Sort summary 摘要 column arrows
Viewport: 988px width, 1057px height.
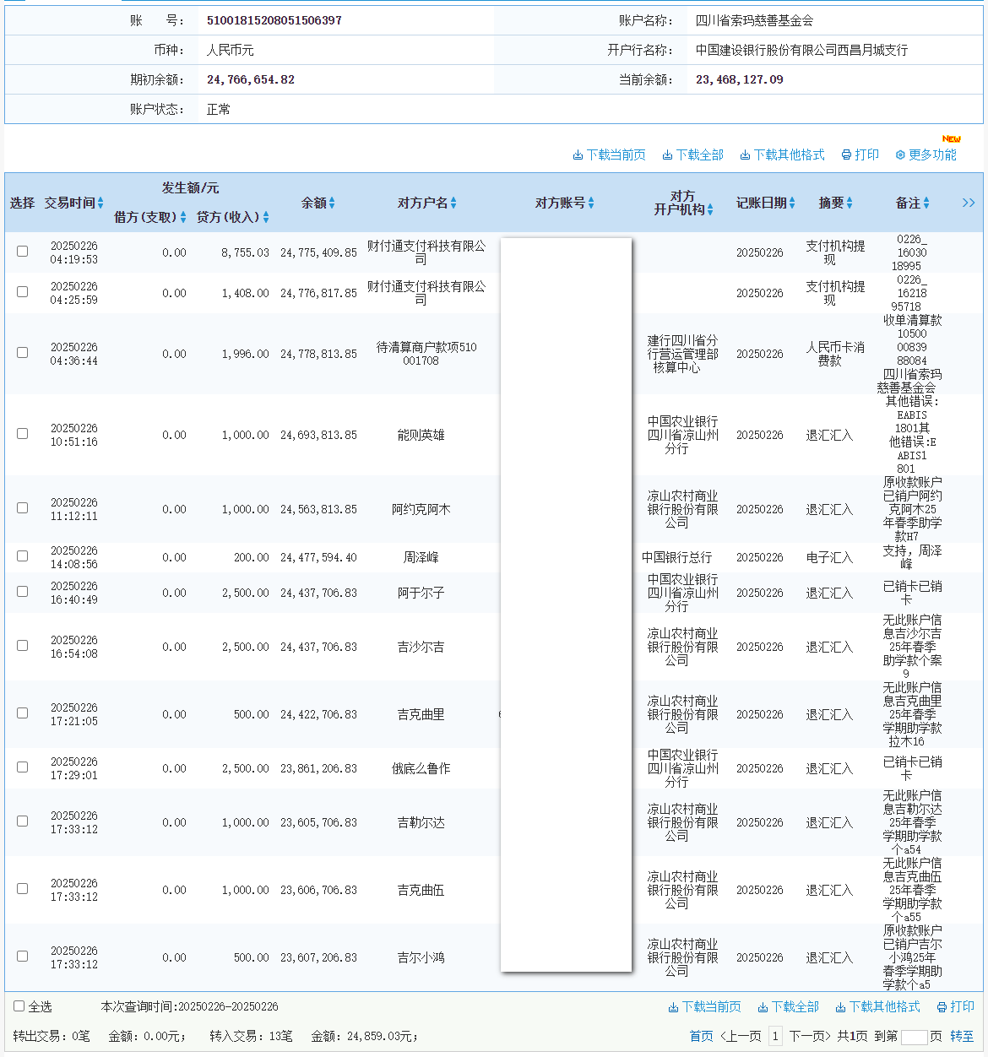pos(850,203)
